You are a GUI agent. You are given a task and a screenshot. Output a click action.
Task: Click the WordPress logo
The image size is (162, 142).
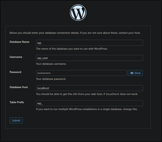(78, 13)
